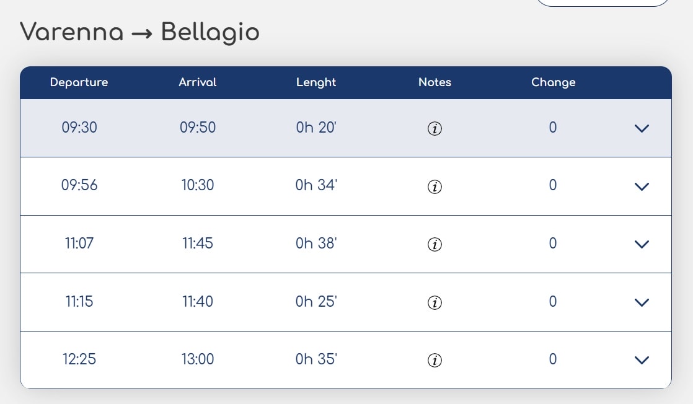Click the Departure column header
The image size is (693, 404).
(x=79, y=82)
